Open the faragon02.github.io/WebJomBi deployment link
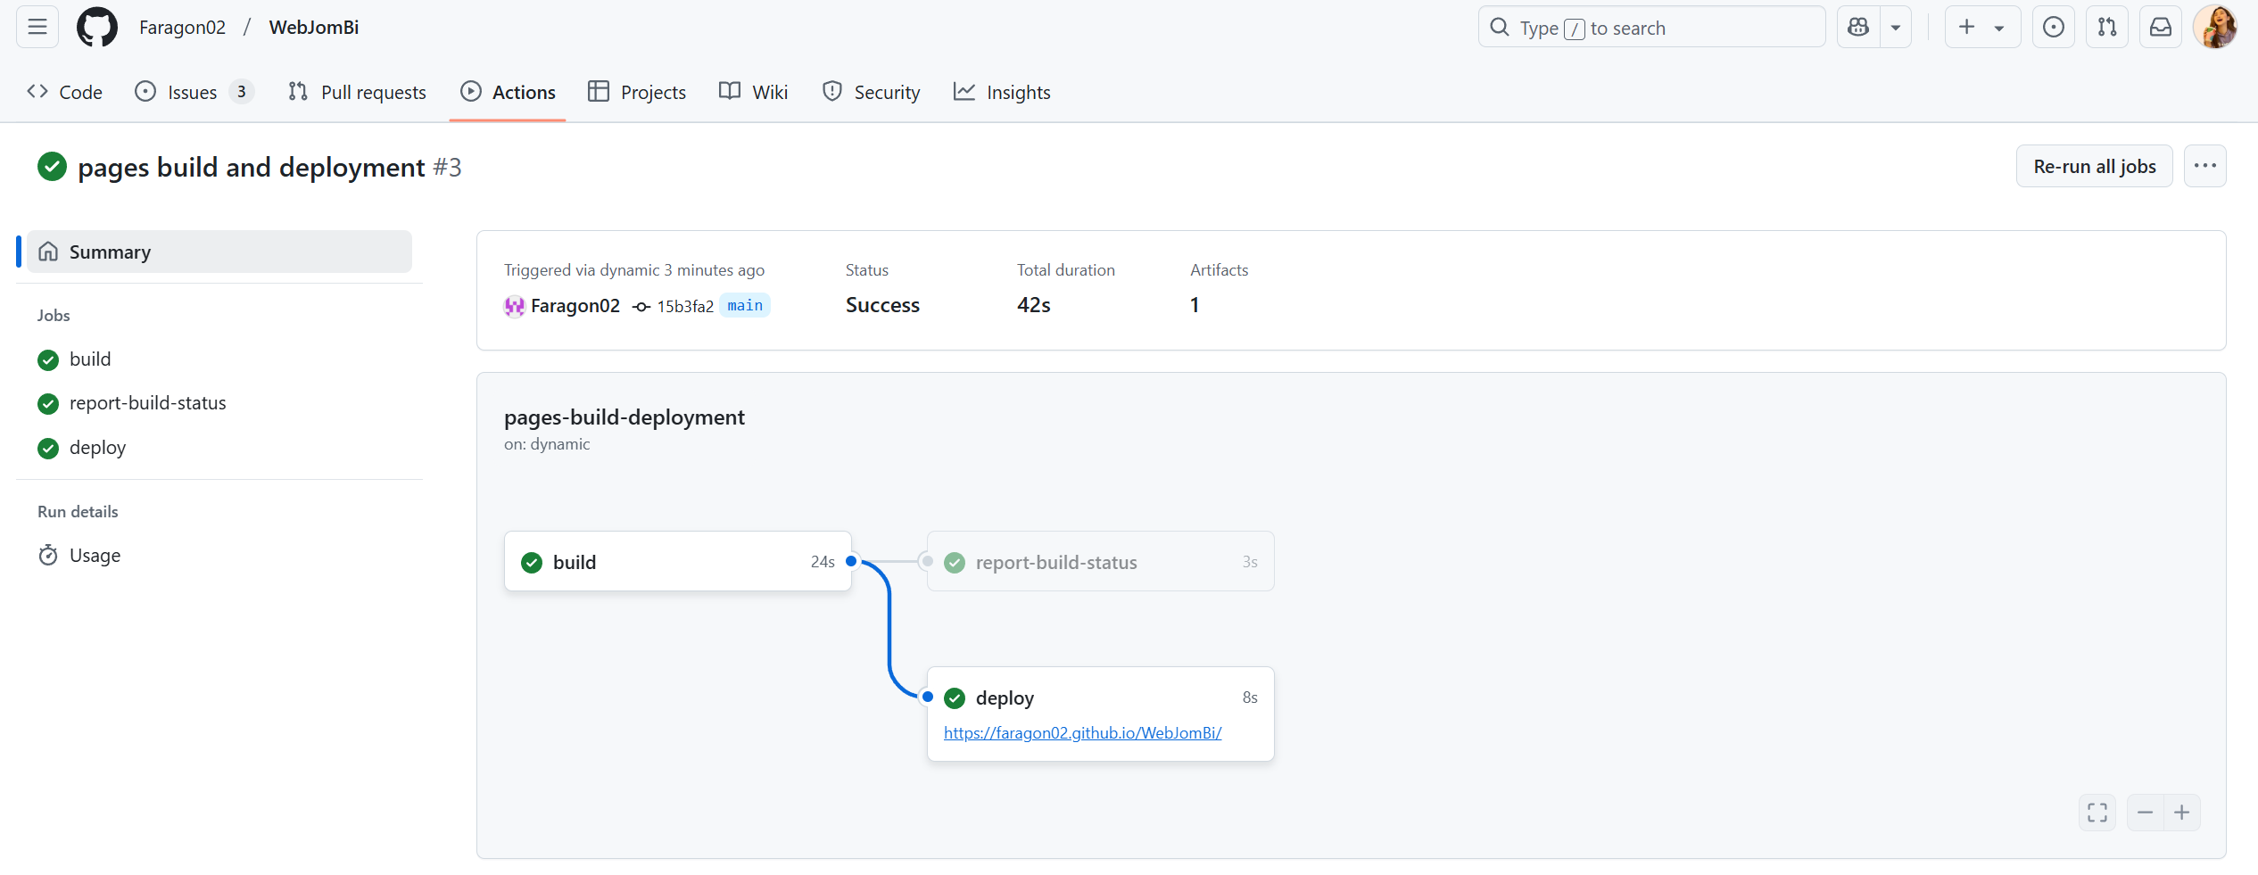This screenshot has width=2258, height=875. (1082, 733)
